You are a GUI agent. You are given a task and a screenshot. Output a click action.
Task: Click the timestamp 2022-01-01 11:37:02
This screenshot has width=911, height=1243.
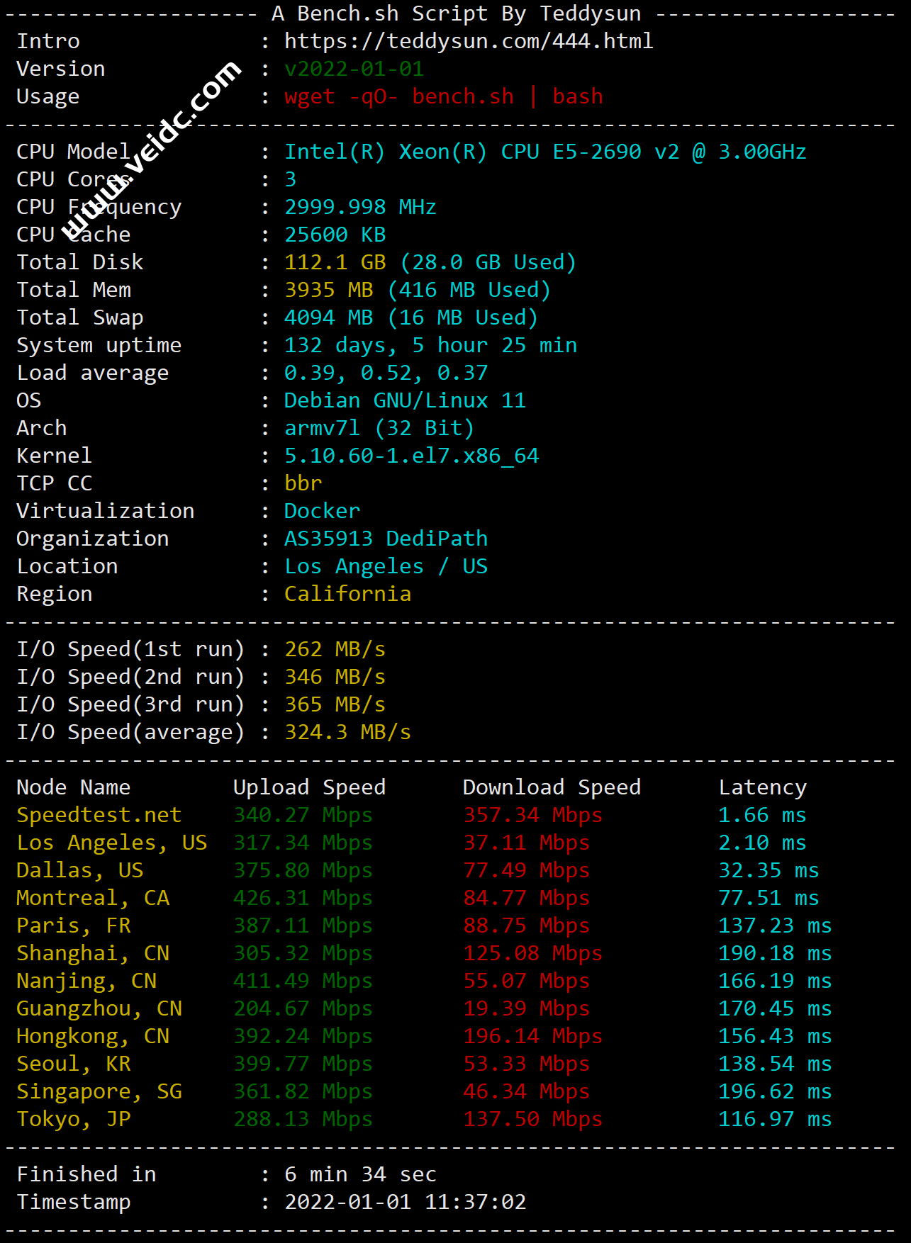(405, 1202)
